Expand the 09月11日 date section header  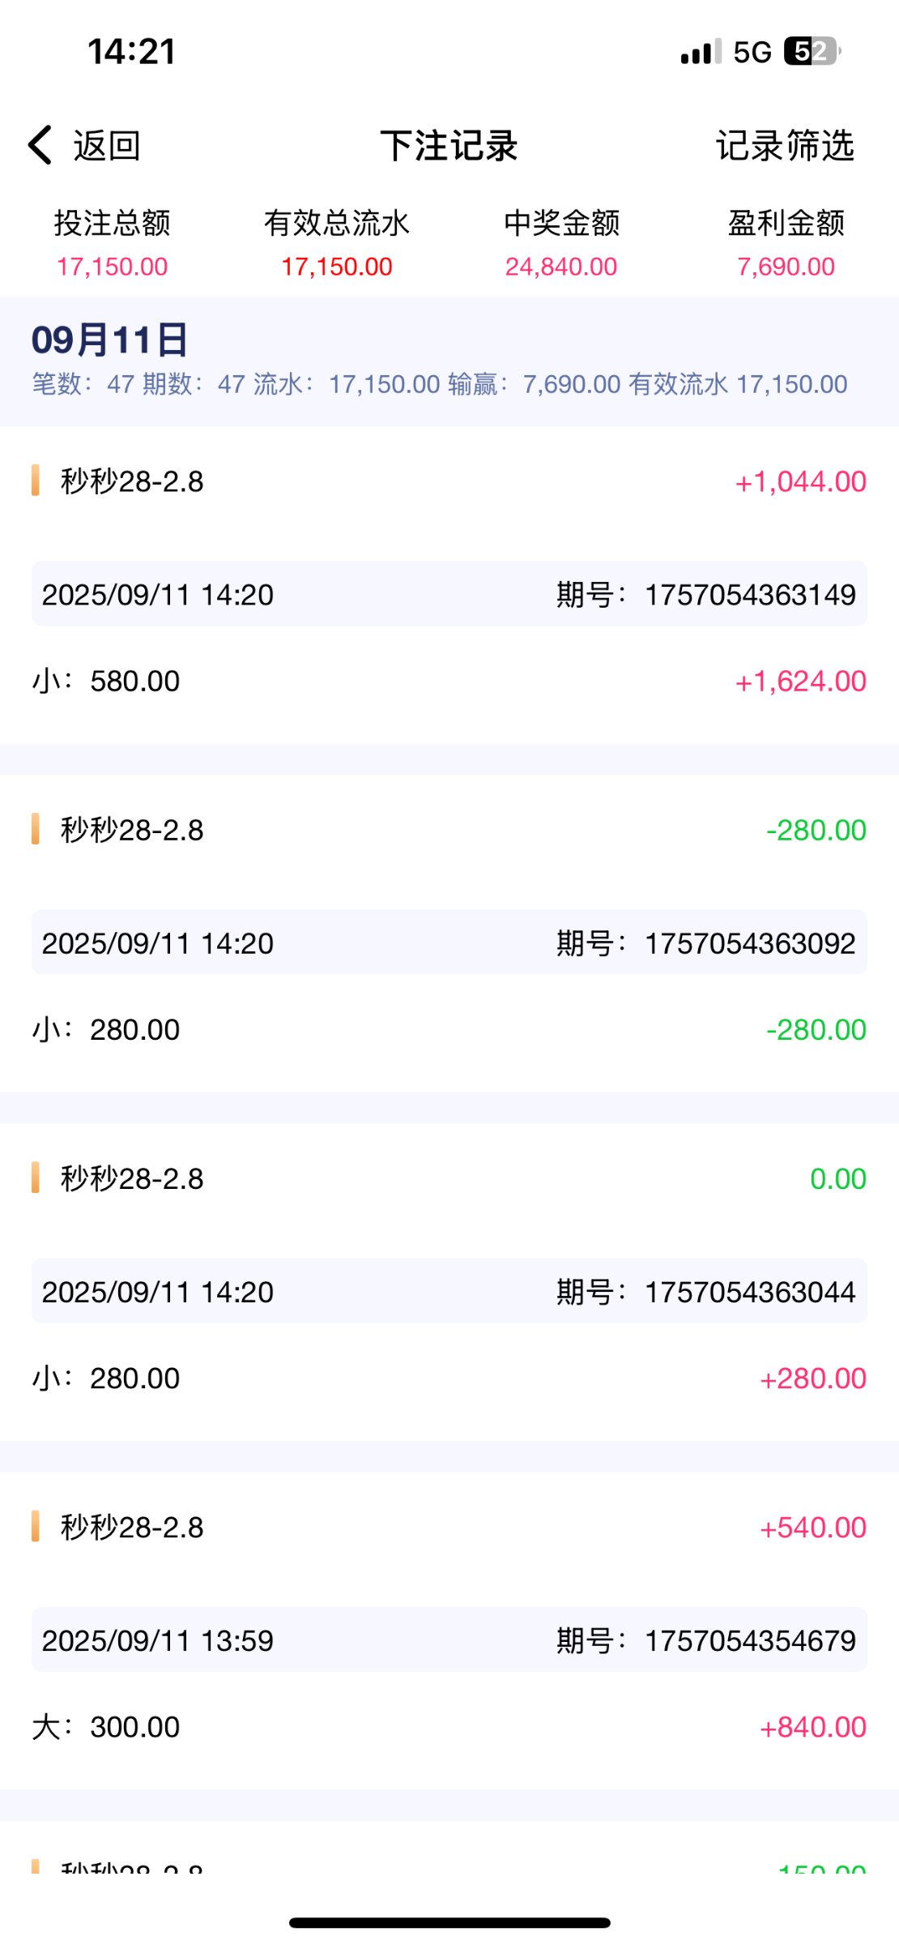pyautogui.click(x=110, y=340)
